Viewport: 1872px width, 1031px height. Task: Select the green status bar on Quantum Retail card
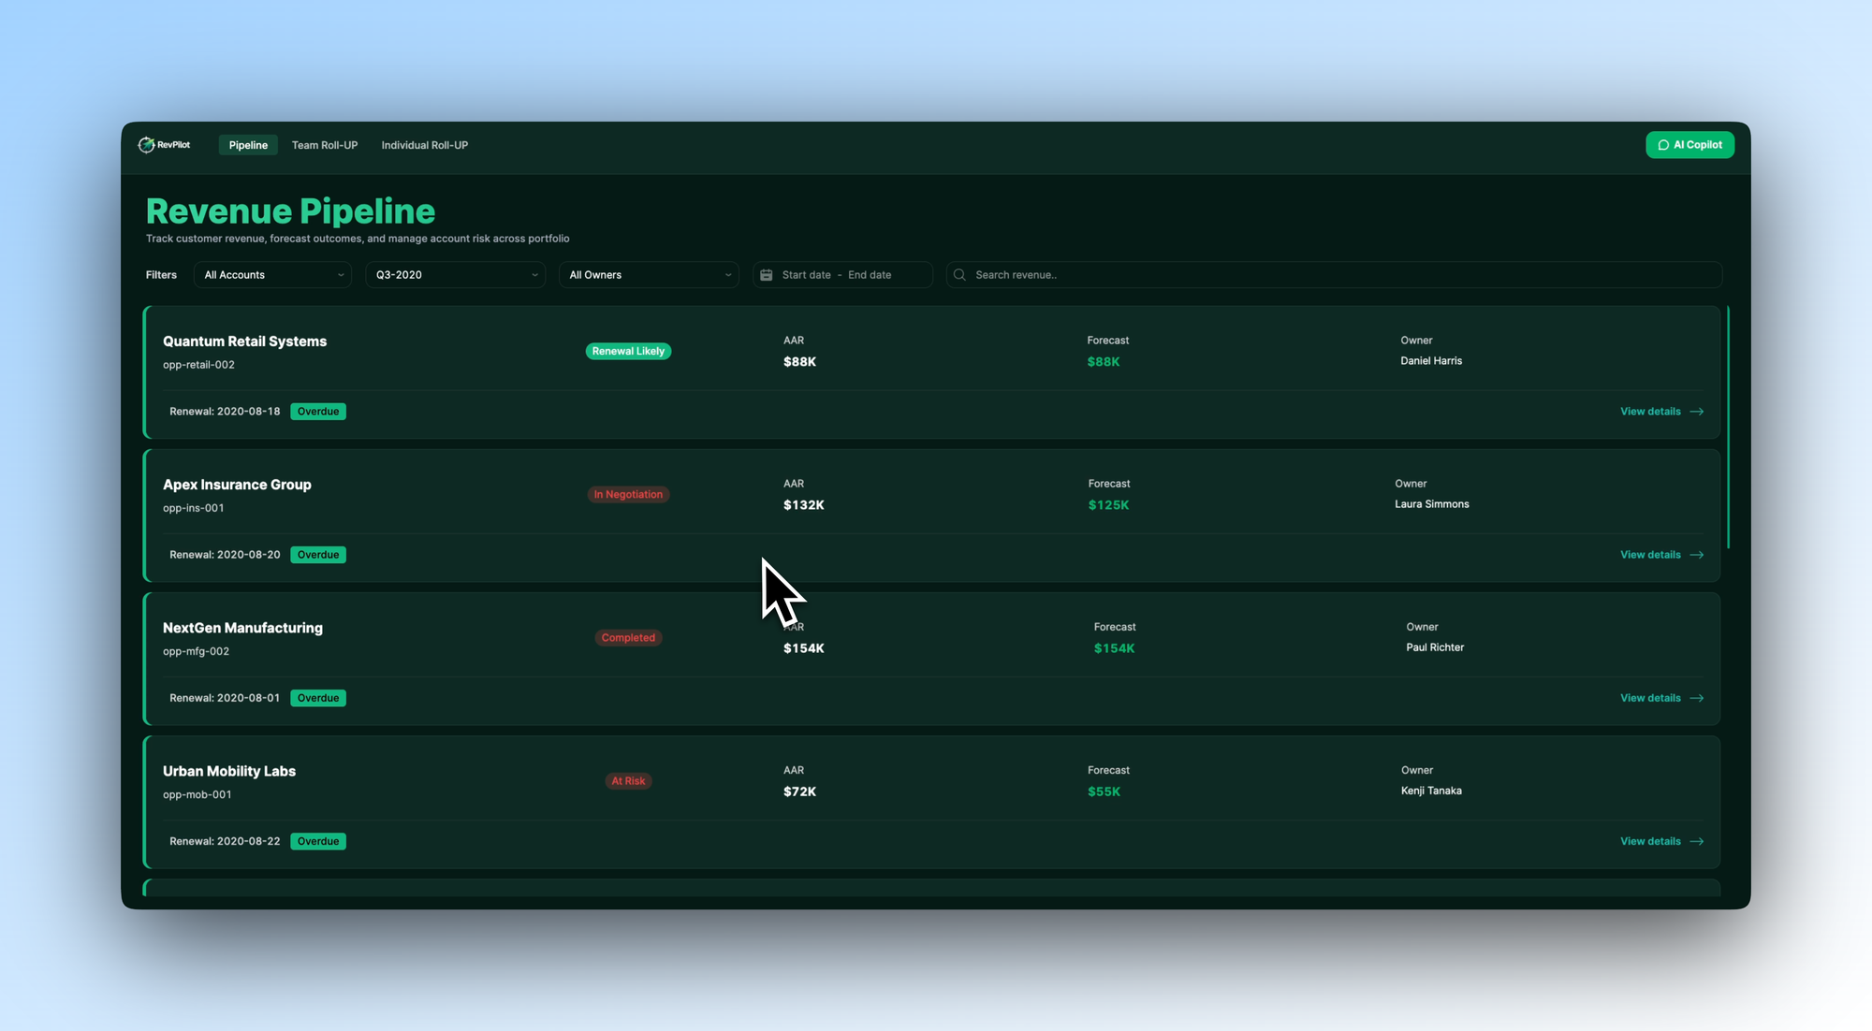click(x=146, y=372)
